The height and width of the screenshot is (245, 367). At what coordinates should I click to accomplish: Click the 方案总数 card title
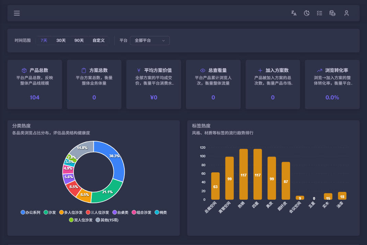coord(98,70)
